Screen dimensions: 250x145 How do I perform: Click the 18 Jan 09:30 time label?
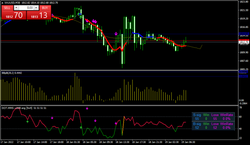[x=106, y=142]
